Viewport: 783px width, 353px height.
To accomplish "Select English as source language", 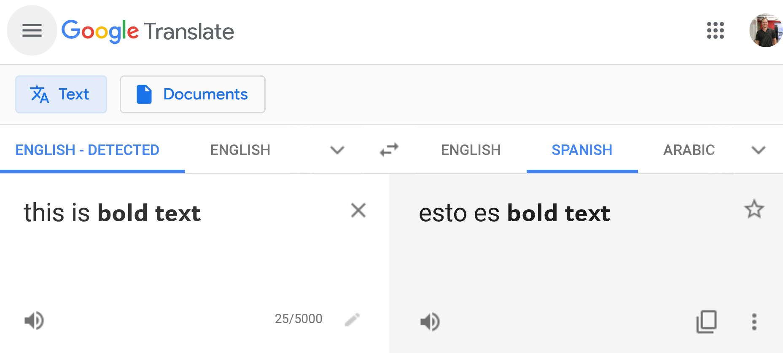I will point(240,150).
